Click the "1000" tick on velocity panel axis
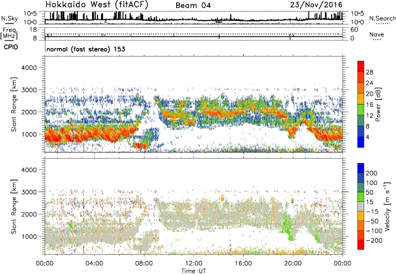The width and height of the screenshot is (396, 274). [29, 236]
